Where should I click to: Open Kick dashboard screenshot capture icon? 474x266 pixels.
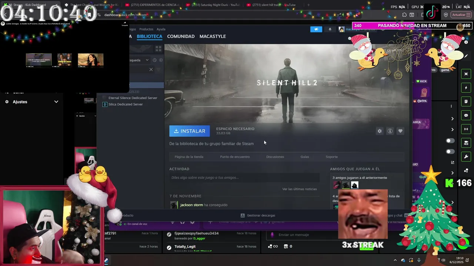466,74
